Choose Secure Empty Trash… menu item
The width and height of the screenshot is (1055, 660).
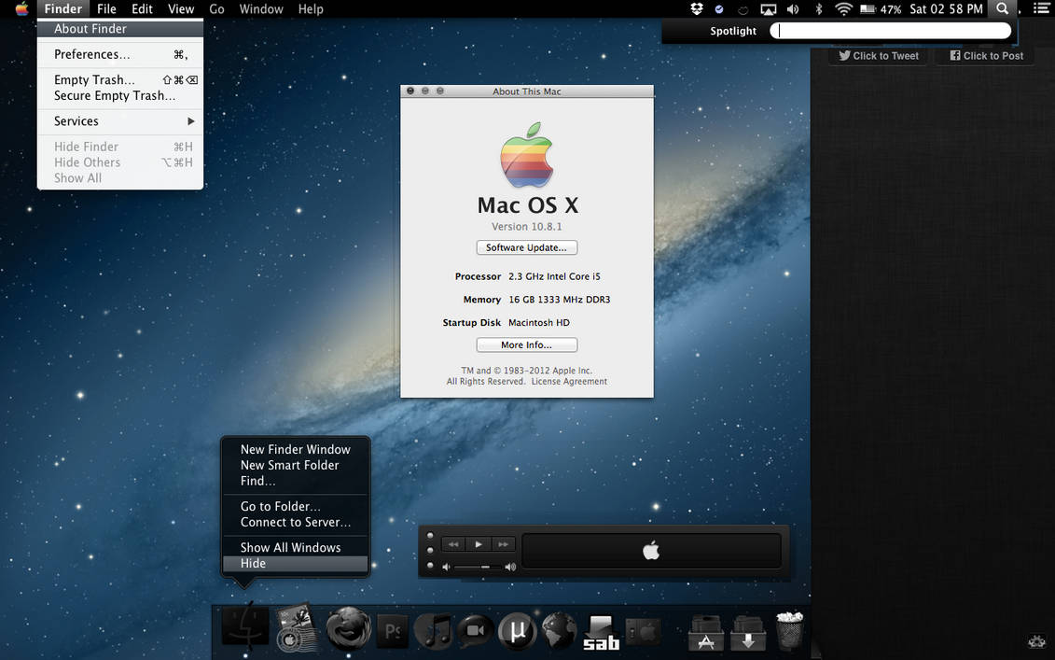(x=120, y=95)
